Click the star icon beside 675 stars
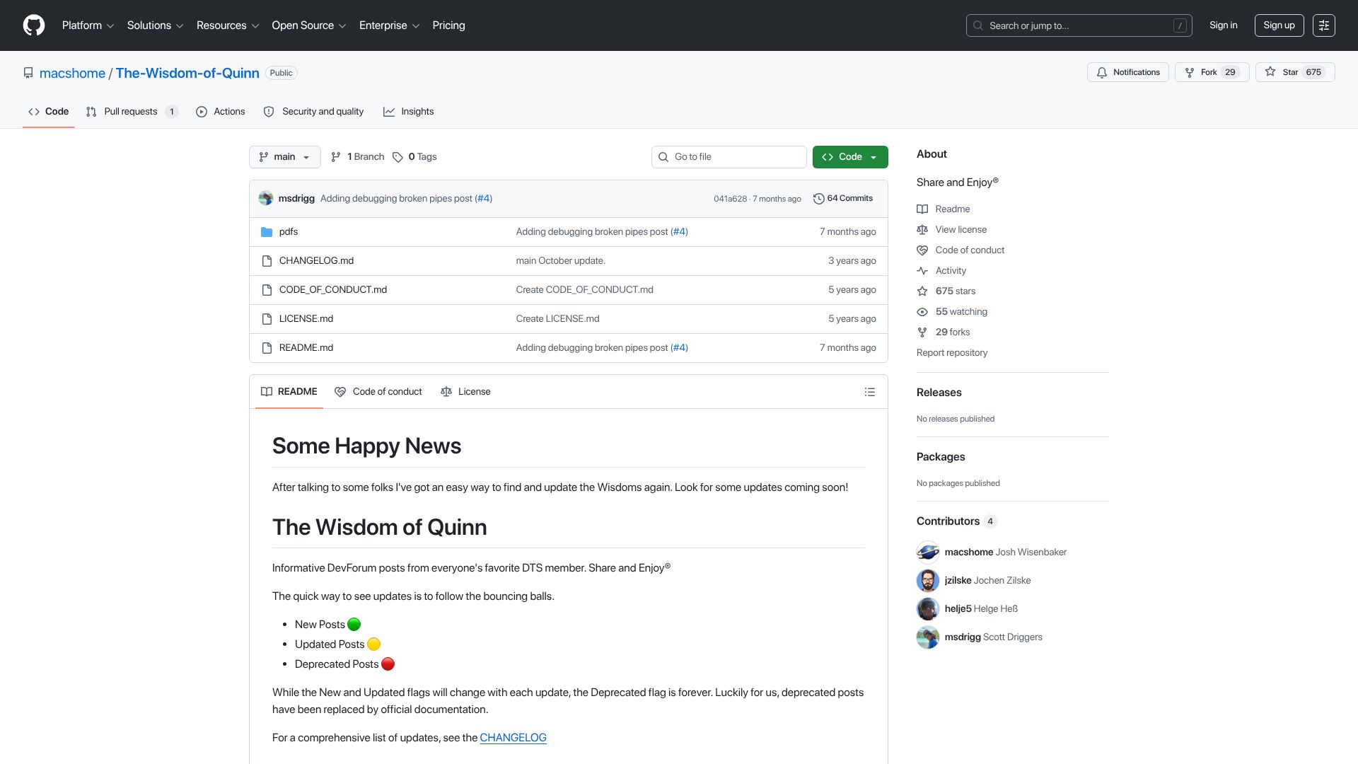 click(922, 291)
